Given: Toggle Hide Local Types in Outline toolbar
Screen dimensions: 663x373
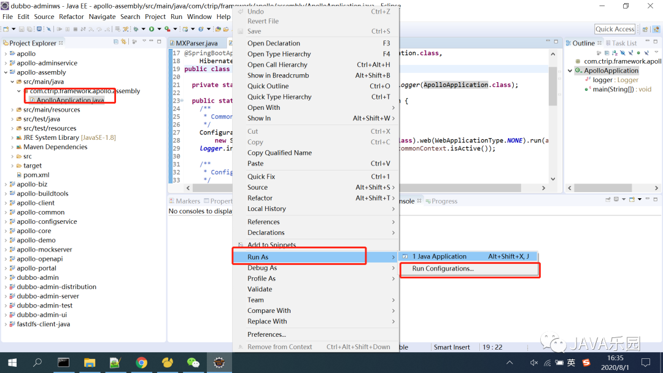Looking at the screenshot, I should coord(646,53).
